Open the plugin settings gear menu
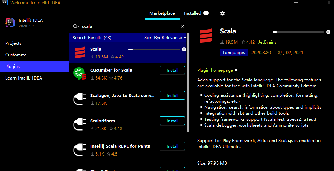Image resolution: width=334 pixels, height=171 pixels. [x=223, y=13]
